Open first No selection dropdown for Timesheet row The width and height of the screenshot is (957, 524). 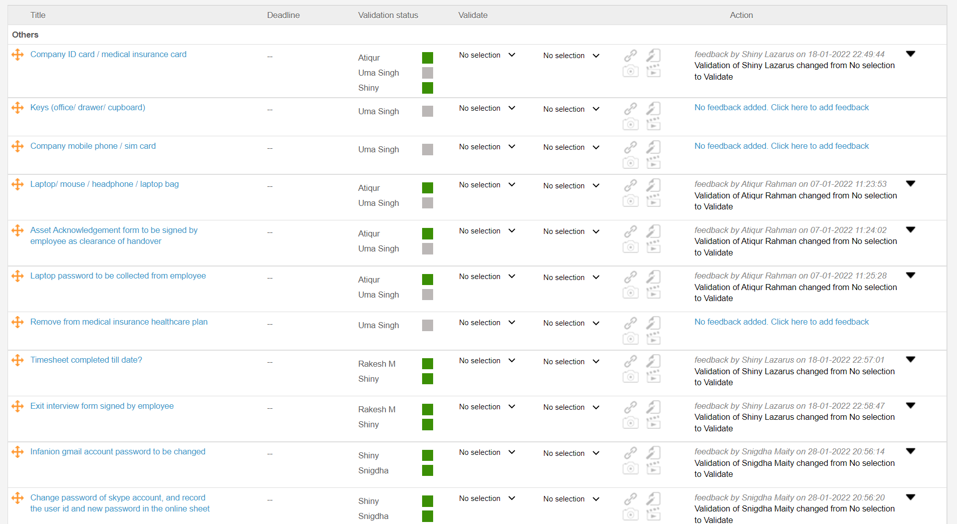pos(487,361)
